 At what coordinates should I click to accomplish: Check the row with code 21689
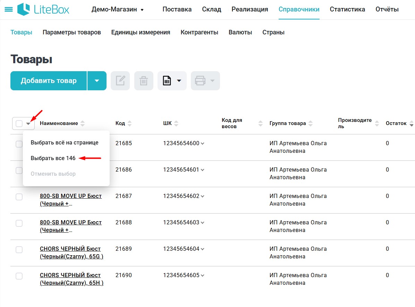19,250
